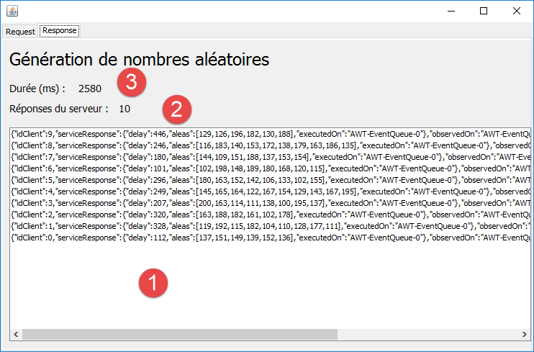This screenshot has width=534, height=352.
Task: Maximize the application window
Action: point(484,12)
